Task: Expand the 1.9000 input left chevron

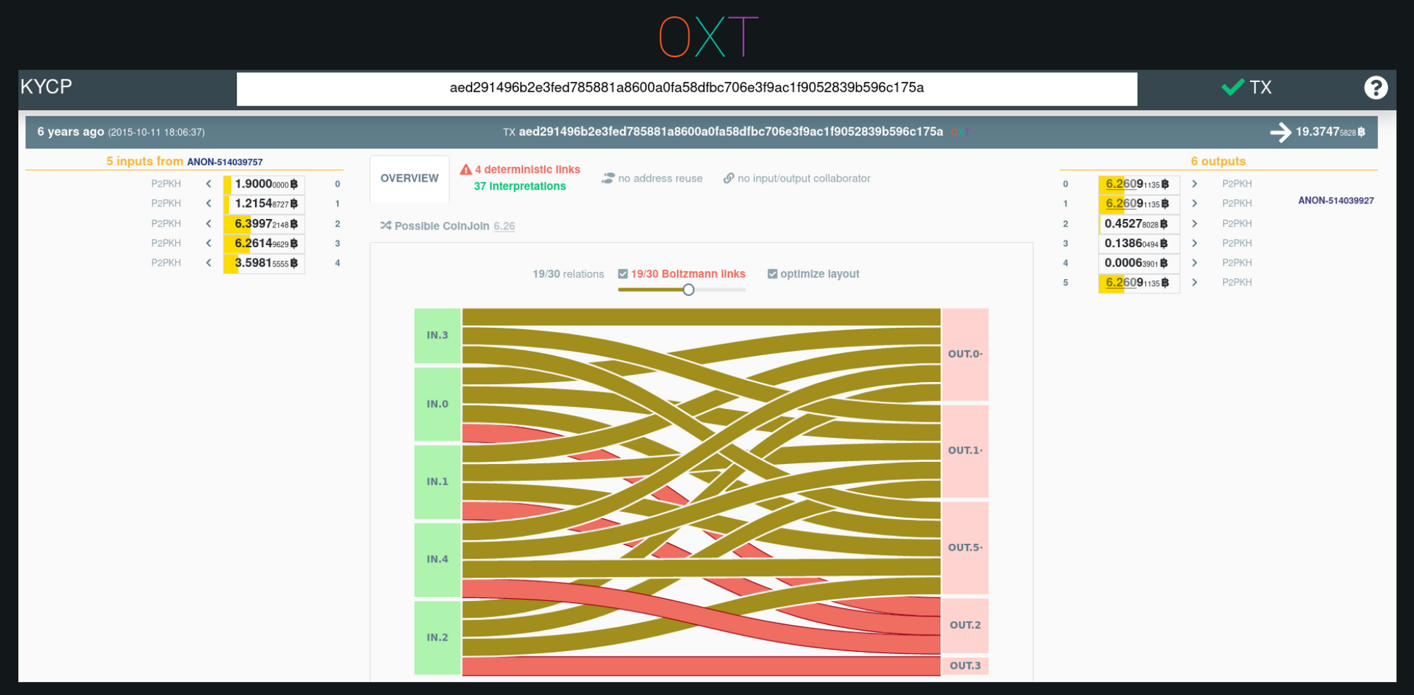Action: [209, 184]
